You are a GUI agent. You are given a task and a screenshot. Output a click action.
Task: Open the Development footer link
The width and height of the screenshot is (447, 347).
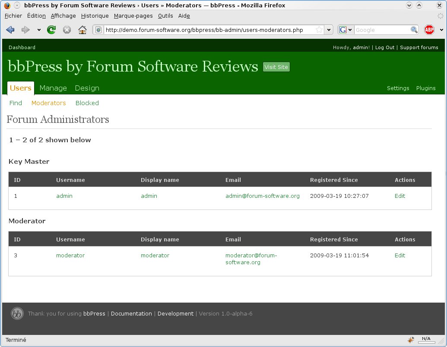point(175,314)
